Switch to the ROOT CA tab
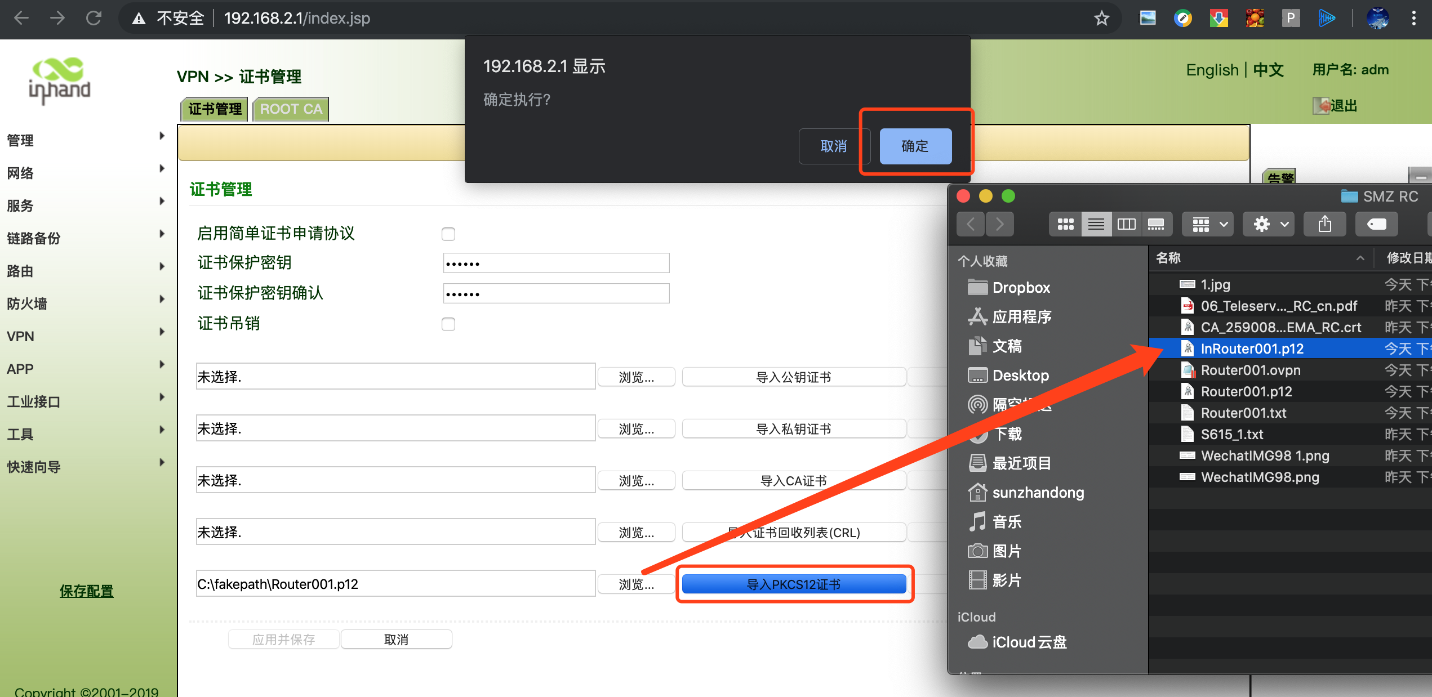Image resolution: width=1432 pixels, height=697 pixels. click(291, 109)
